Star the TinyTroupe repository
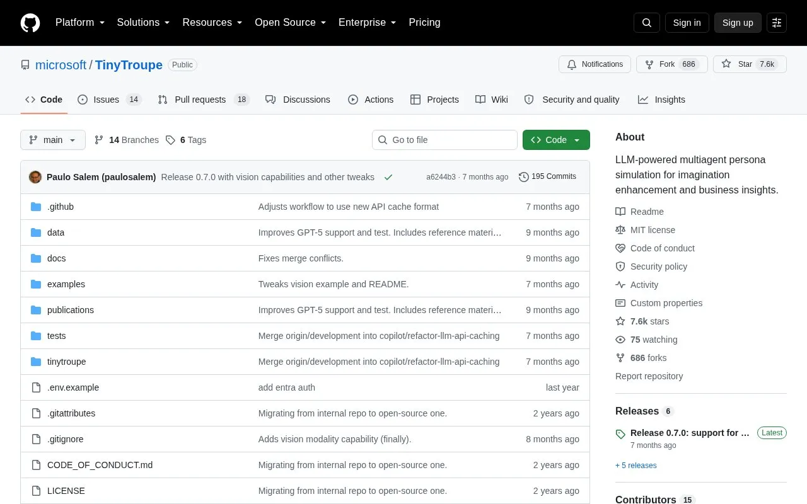The height and width of the screenshot is (504, 807). click(x=750, y=64)
